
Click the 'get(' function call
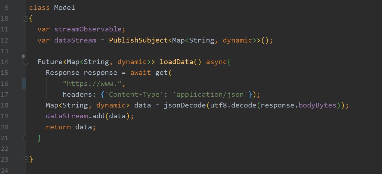(163, 73)
